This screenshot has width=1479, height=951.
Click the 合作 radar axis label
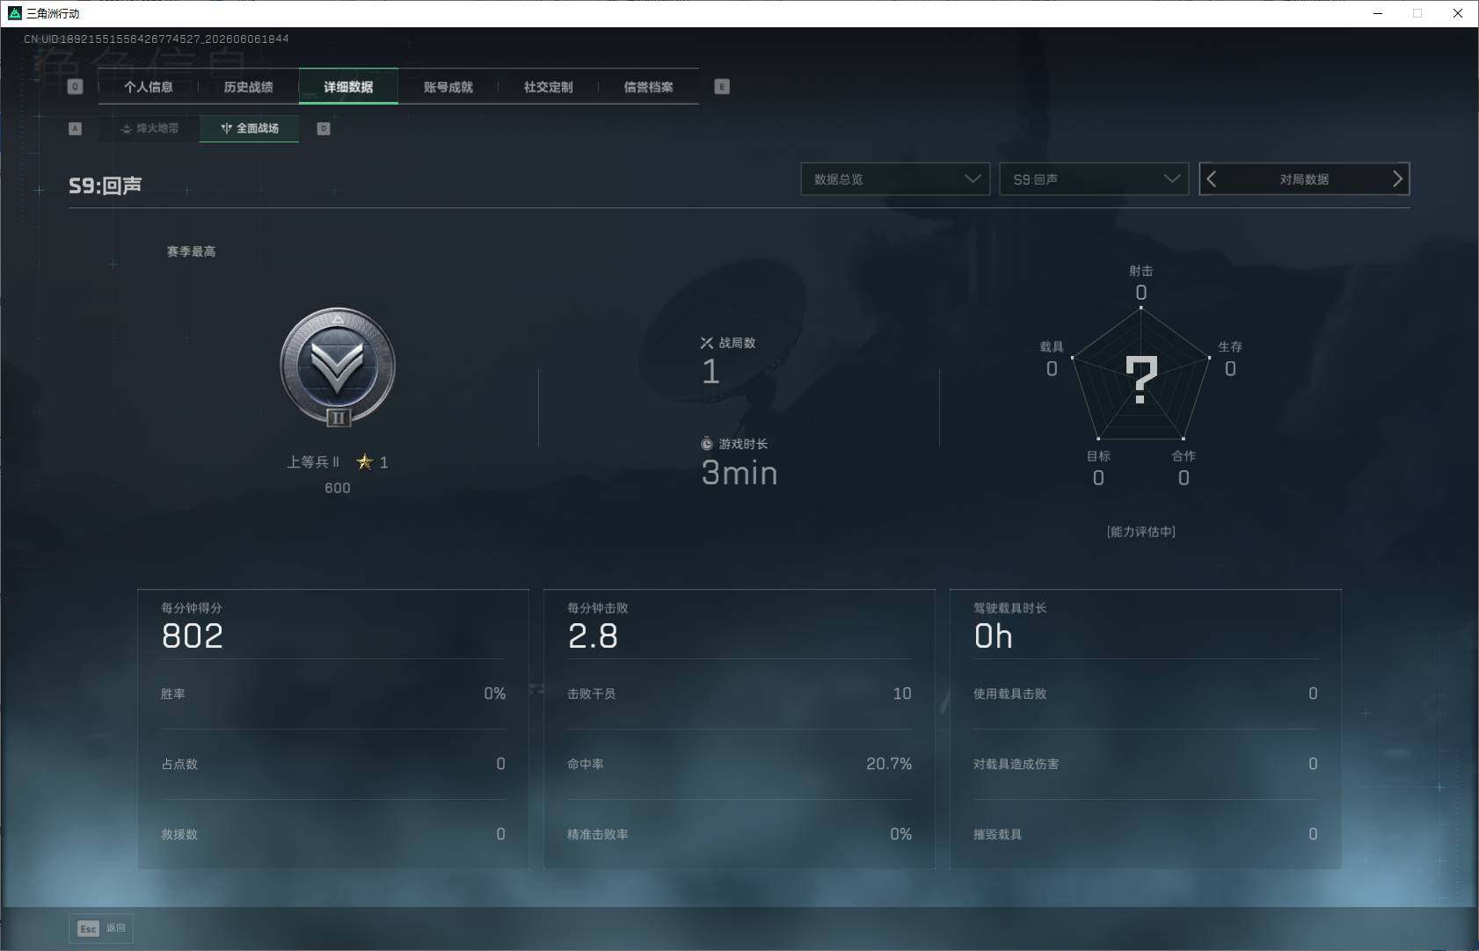tap(1184, 455)
